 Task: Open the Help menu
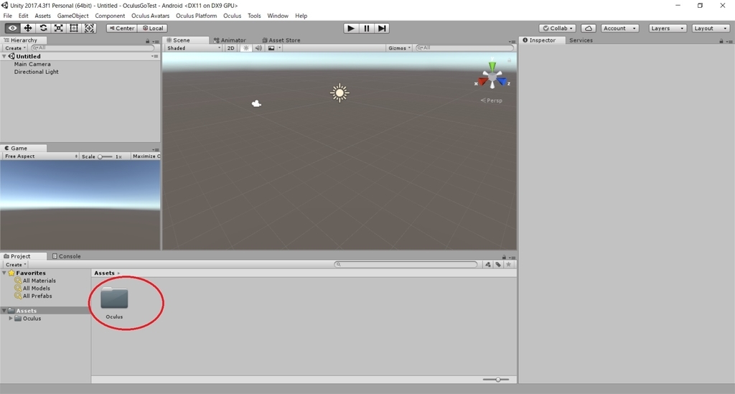pos(301,16)
